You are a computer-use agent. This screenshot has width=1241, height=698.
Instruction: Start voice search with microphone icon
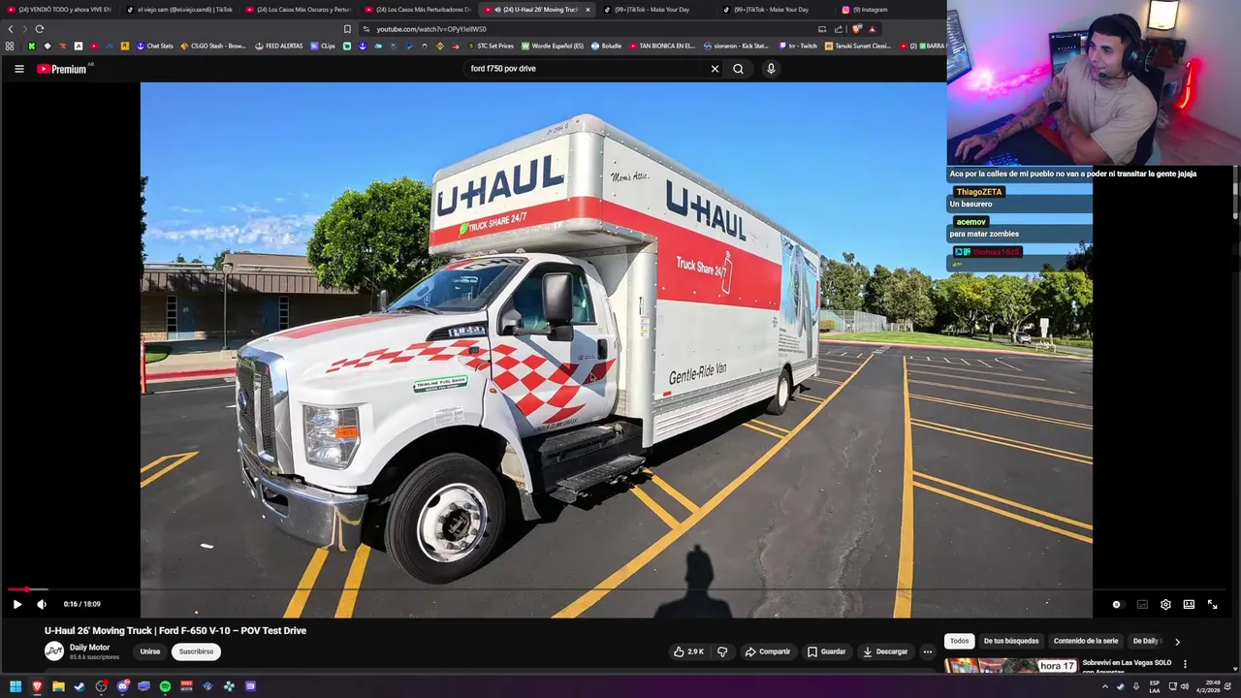[771, 69]
